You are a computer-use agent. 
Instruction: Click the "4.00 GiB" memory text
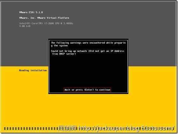[25, 26]
